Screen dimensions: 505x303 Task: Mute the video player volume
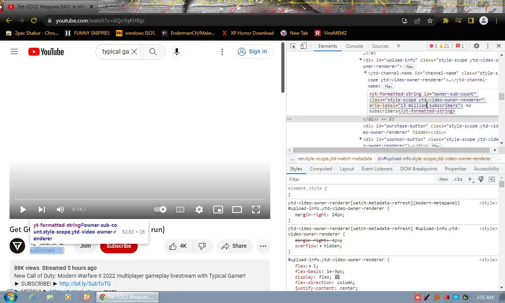coord(60,209)
